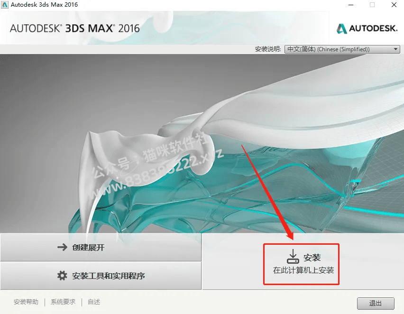This screenshot has width=404, height=314.
Task: Open 安装工具和实用程序
Action: pyautogui.click(x=101, y=276)
